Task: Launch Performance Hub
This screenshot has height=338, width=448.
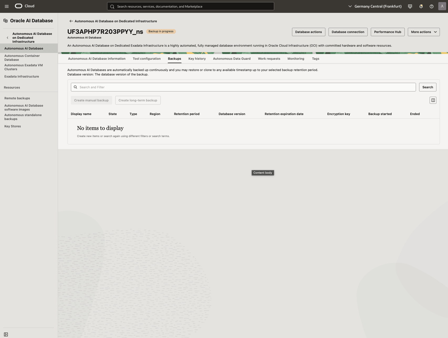Action: point(387,32)
